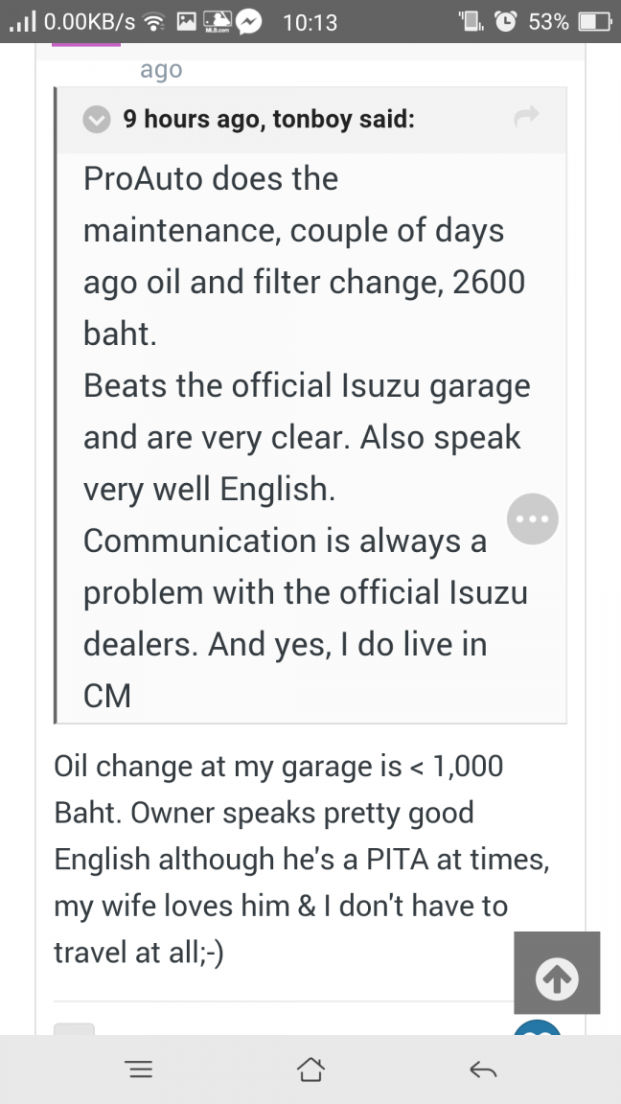Open the three-dot options bubble
Screen dimensions: 621x1104
(x=532, y=518)
